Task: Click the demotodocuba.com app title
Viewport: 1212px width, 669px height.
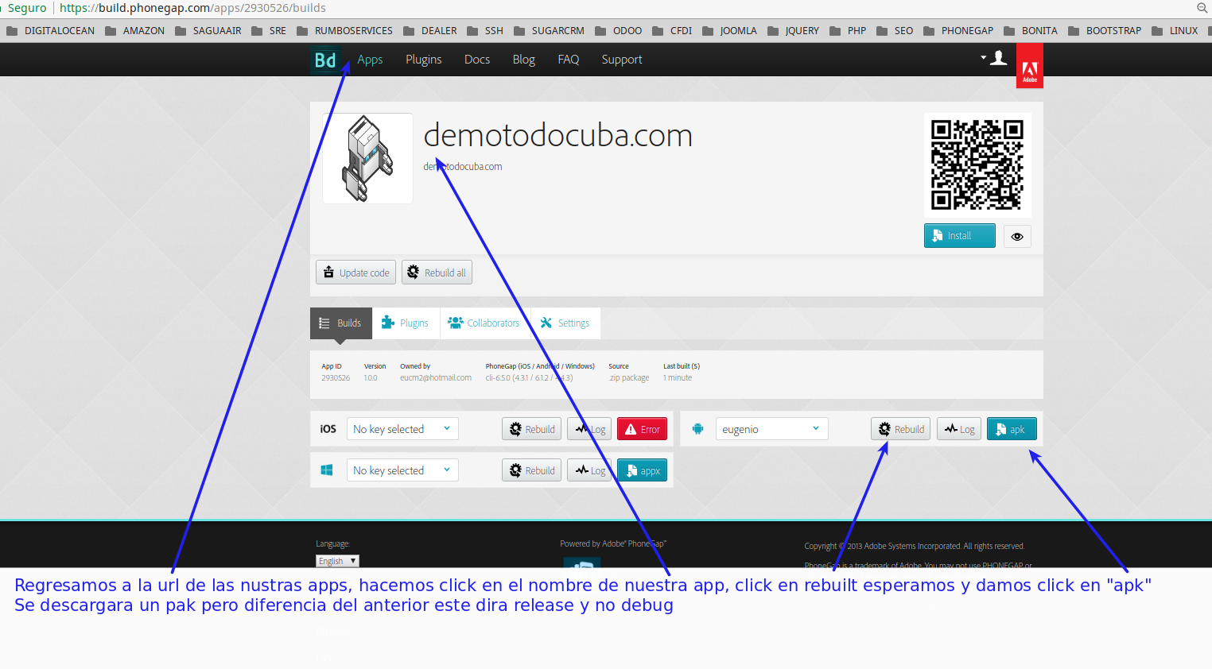Action: pos(557,135)
